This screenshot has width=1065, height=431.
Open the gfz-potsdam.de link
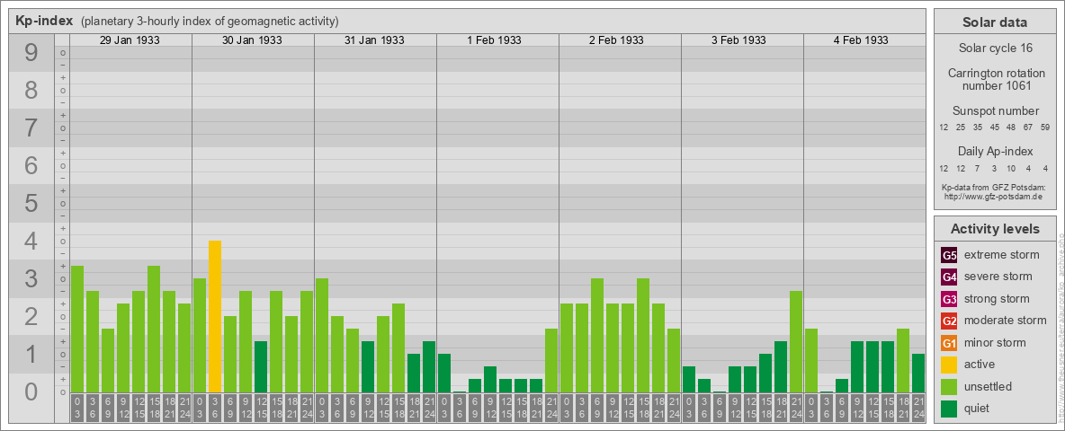click(x=993, y=196)
